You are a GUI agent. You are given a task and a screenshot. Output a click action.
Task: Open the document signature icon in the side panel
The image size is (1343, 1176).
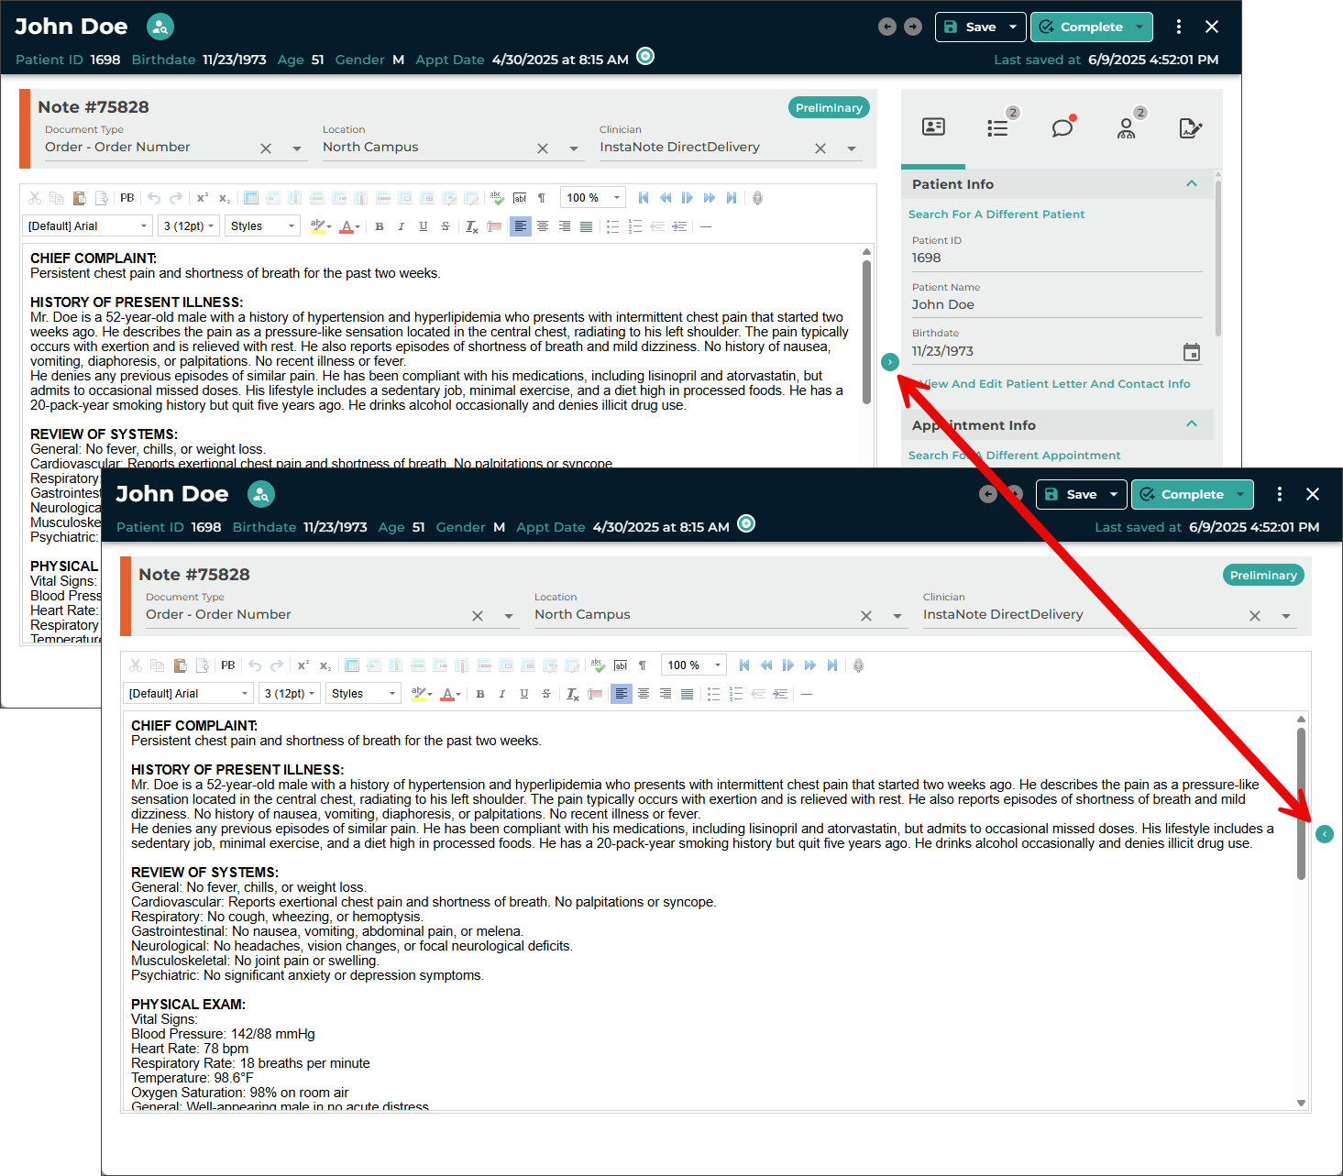[x=1190, y=128]
